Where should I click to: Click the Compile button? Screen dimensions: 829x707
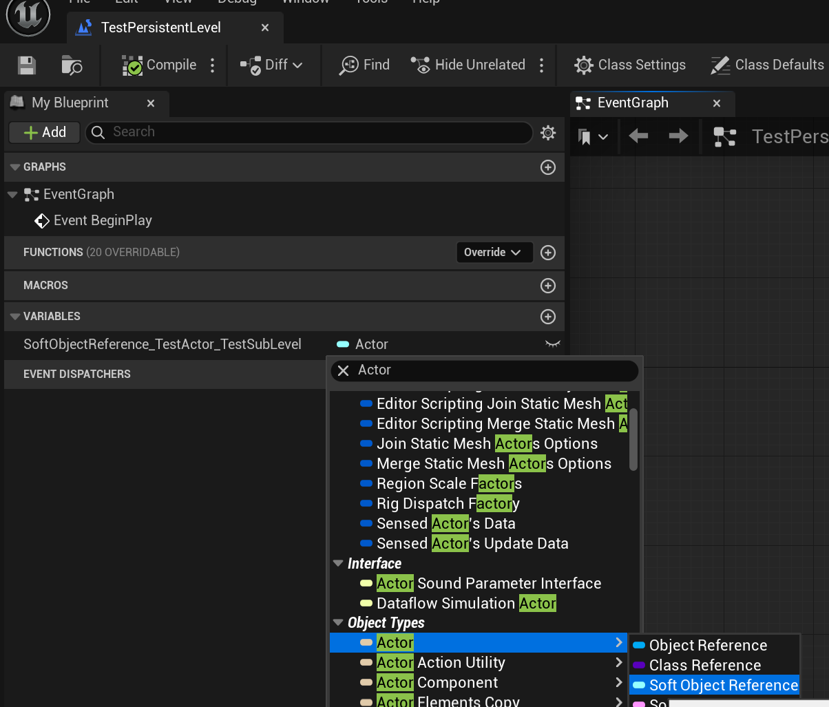pyautogui.click(x=160, y=65)
